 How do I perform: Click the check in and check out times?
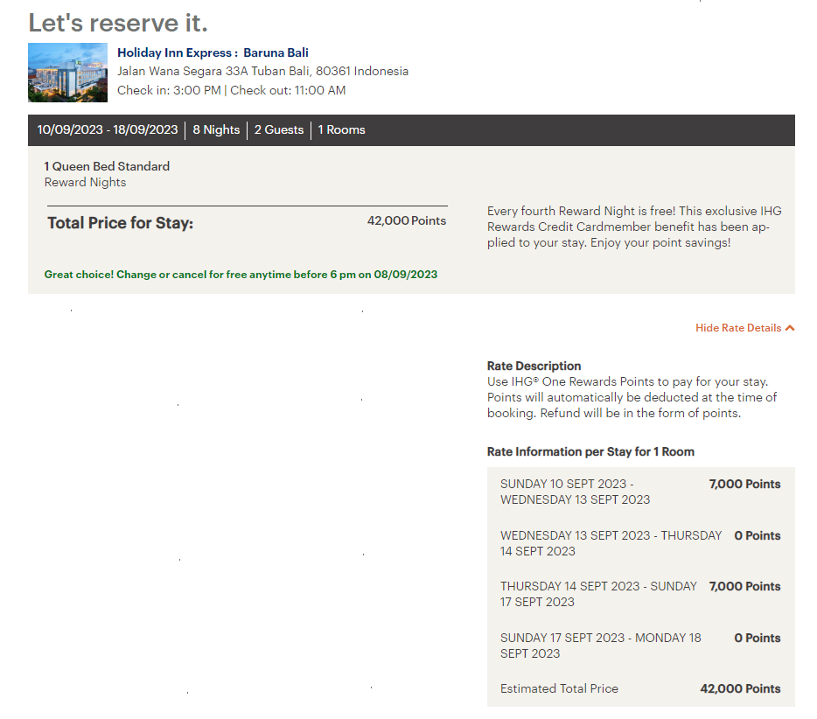click(x=231, y=90)
